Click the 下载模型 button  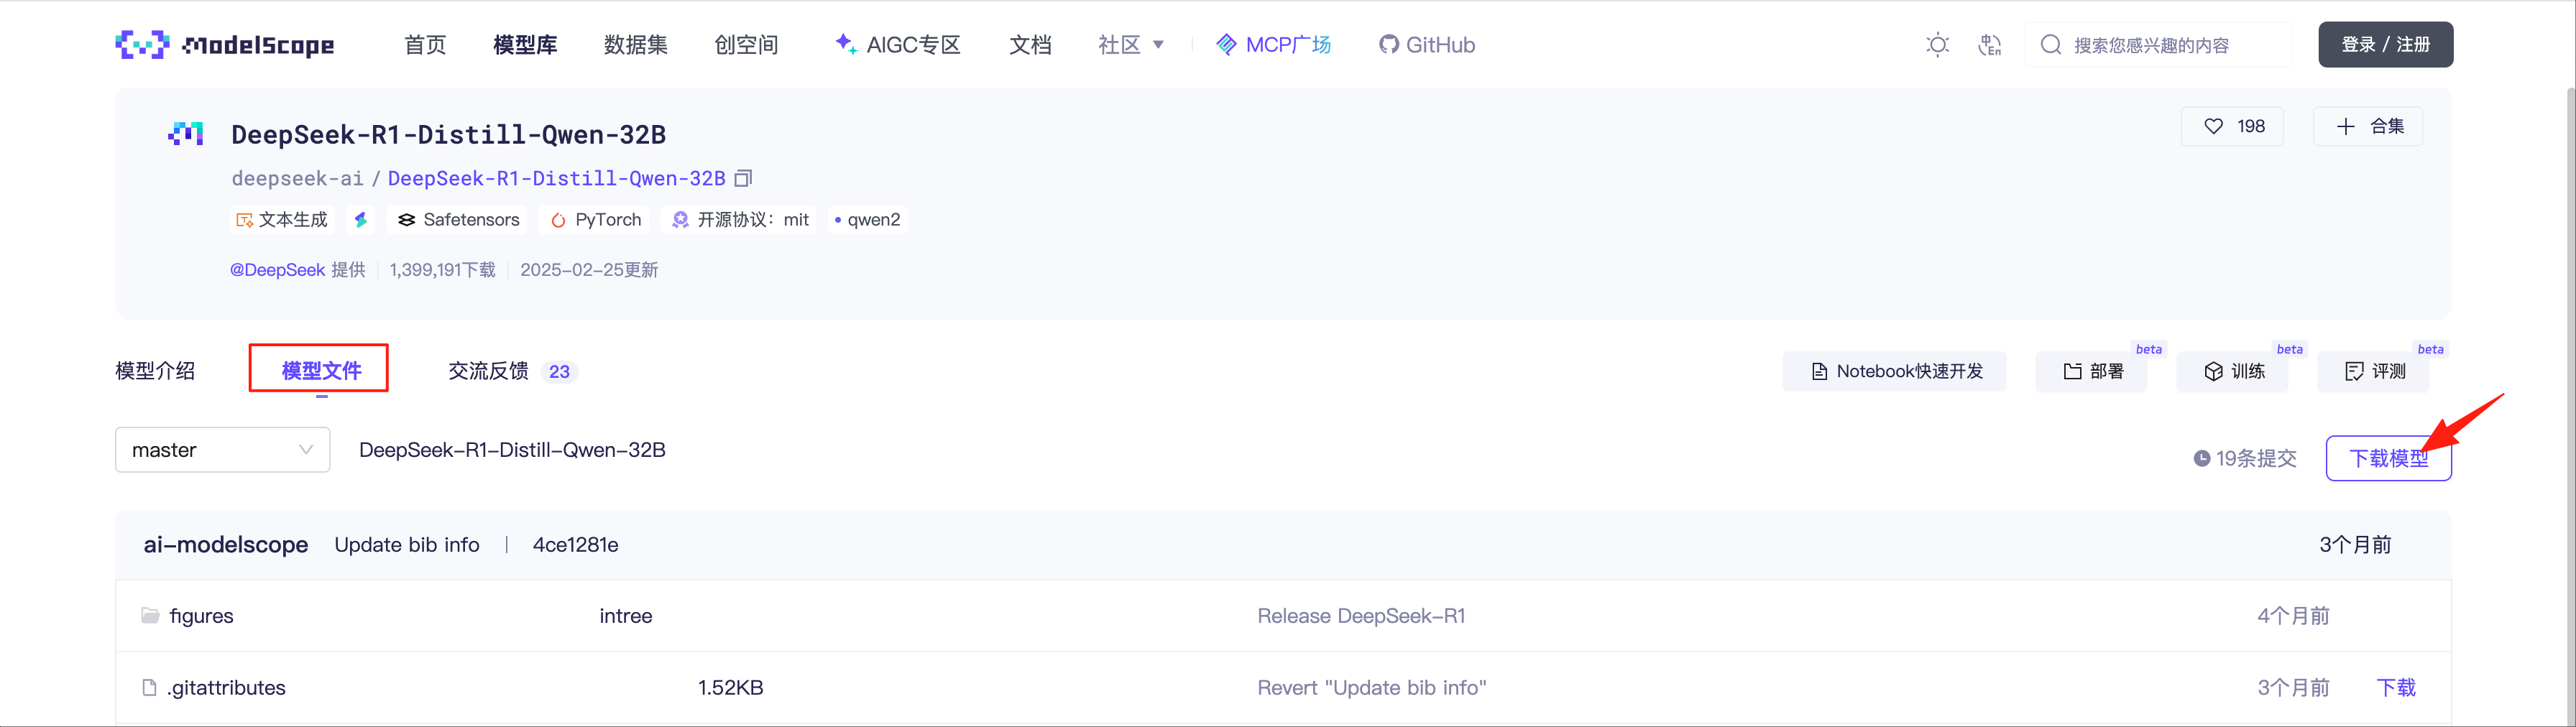2387,458
